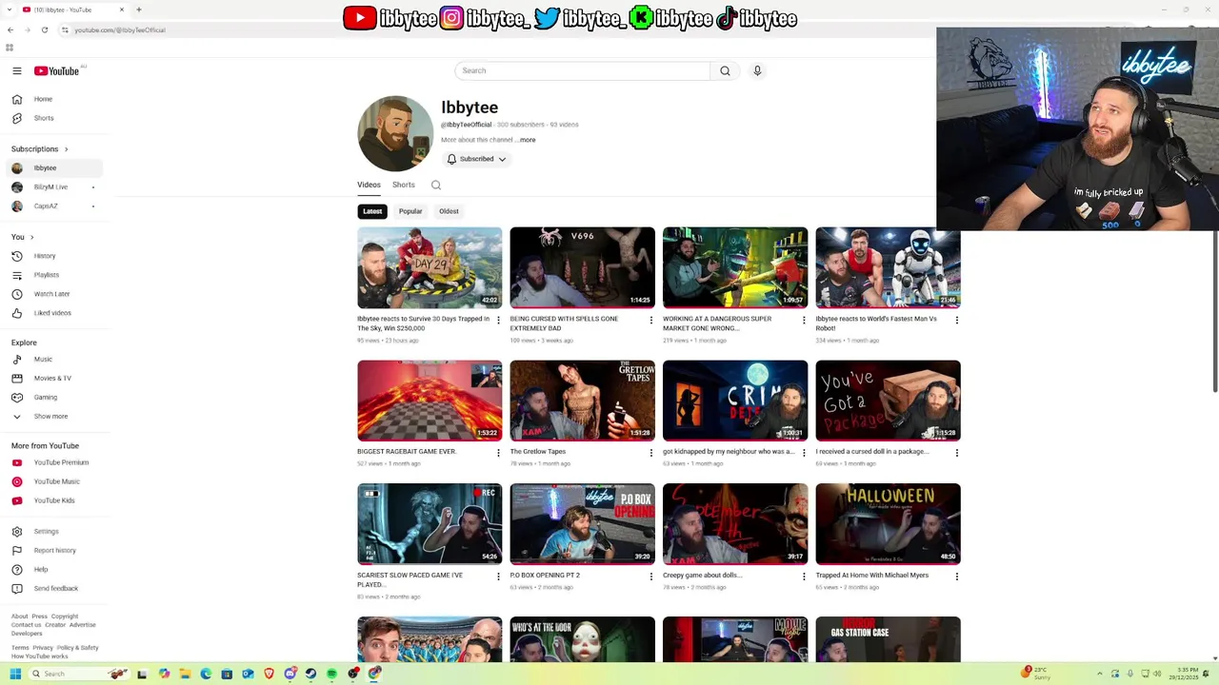Click the YouTube search input field
1219x685 pixels.
[582, 70]
